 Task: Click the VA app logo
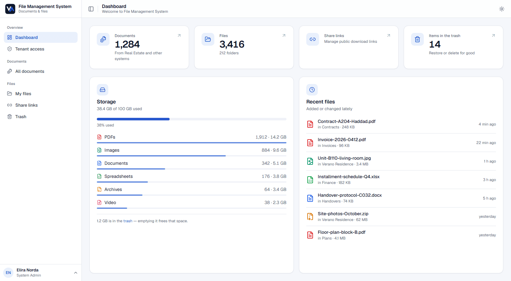tap(10, 9)
